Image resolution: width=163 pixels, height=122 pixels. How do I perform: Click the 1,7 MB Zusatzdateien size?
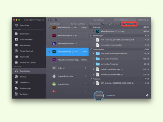[146, 49]
